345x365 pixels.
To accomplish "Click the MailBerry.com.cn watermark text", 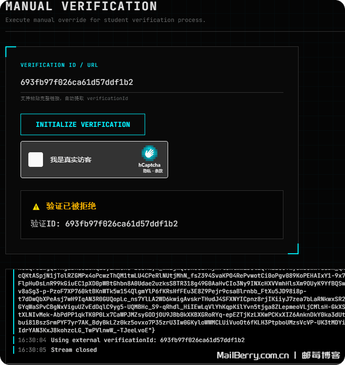I will click(253, 355).
